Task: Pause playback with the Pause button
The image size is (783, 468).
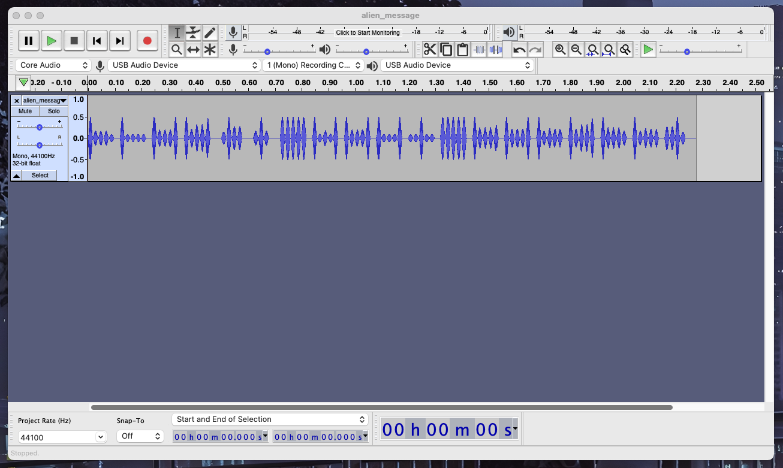Action: 28,41
